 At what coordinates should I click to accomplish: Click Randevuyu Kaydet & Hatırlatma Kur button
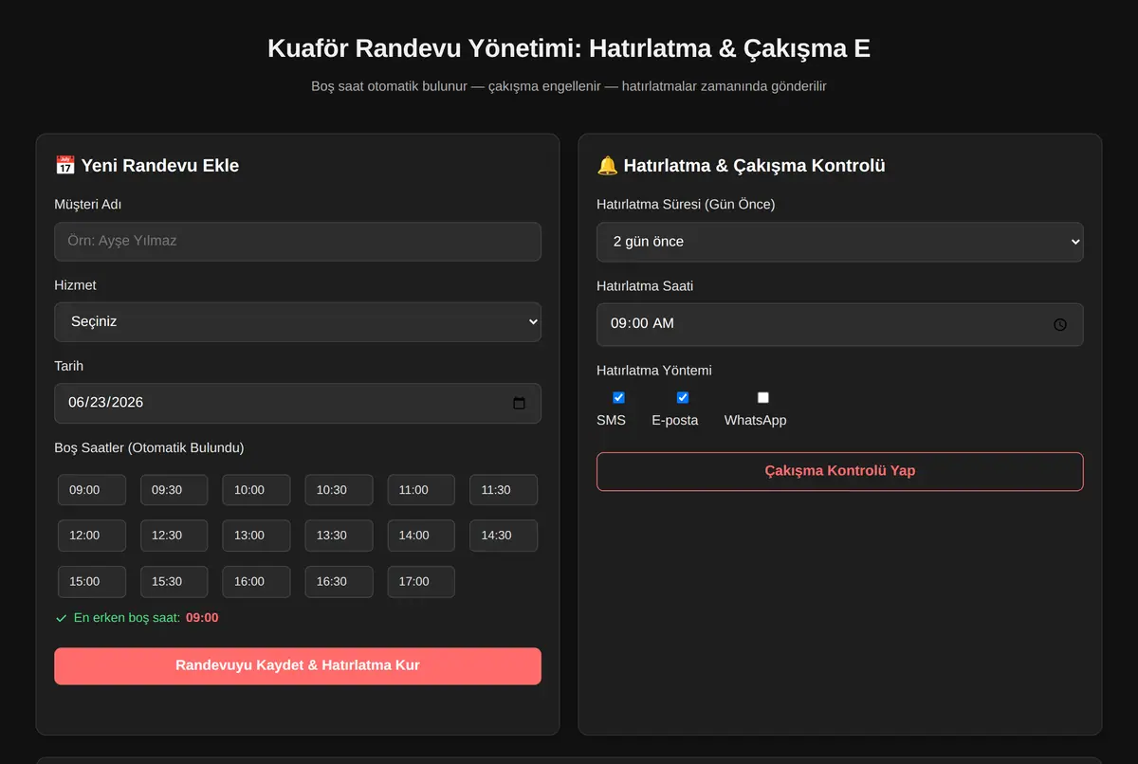tap(298, 665)
